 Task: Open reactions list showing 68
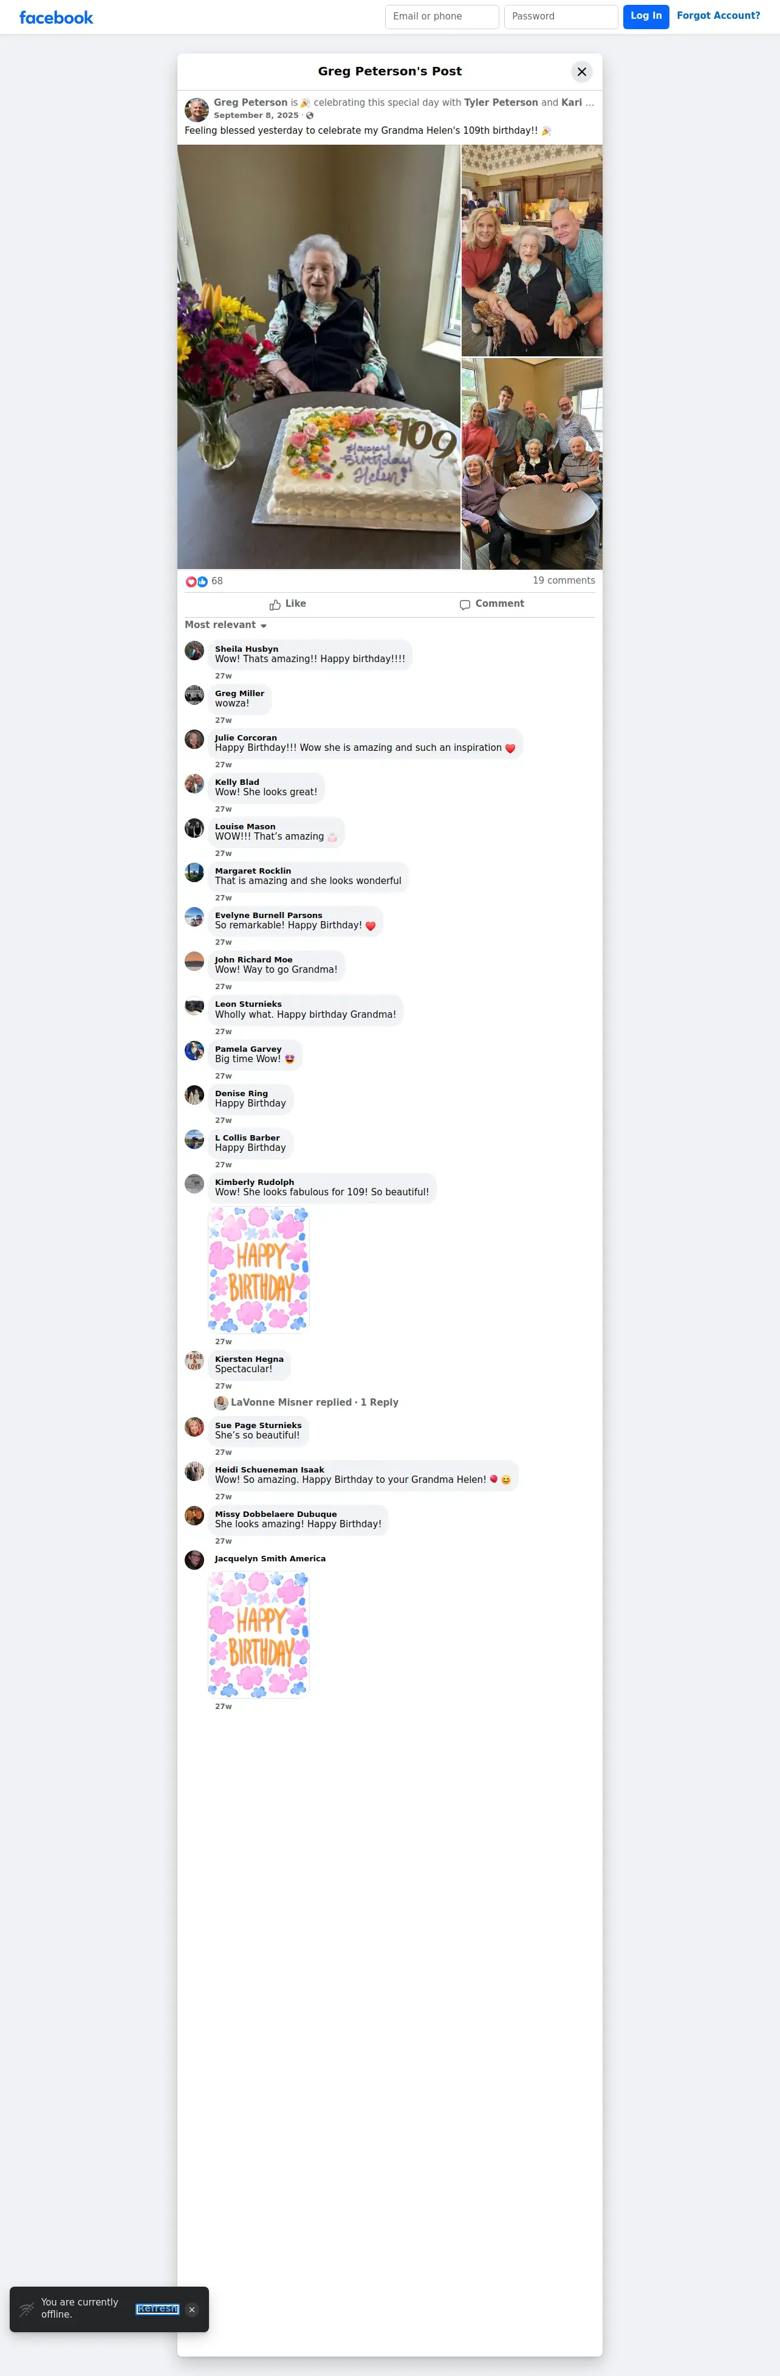point(205,581)
